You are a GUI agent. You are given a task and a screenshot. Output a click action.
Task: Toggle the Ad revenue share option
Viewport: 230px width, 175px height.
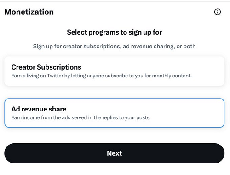coord(115,113)
